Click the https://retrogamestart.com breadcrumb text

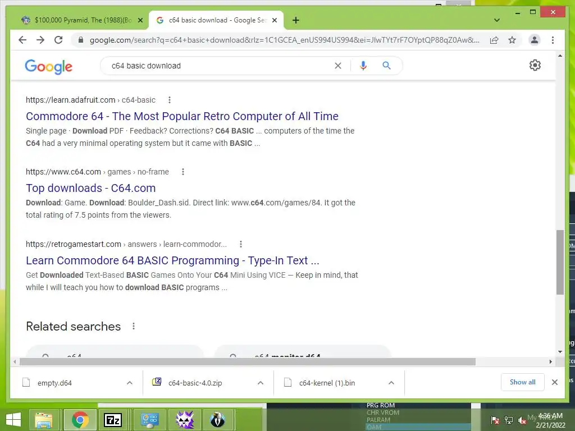pos(74,245)
